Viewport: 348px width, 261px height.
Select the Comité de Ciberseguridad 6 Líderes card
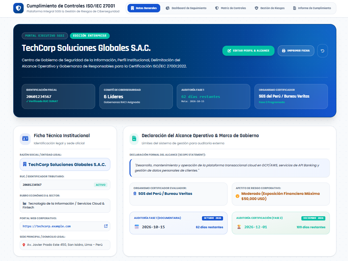(136, 96)
